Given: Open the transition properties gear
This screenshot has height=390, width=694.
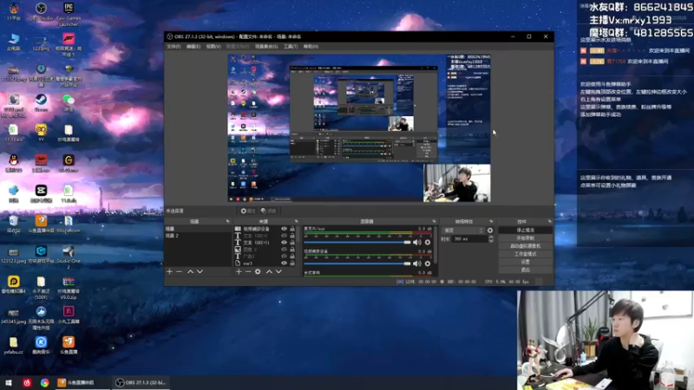Looking at the screenshot, I should 490,231.
